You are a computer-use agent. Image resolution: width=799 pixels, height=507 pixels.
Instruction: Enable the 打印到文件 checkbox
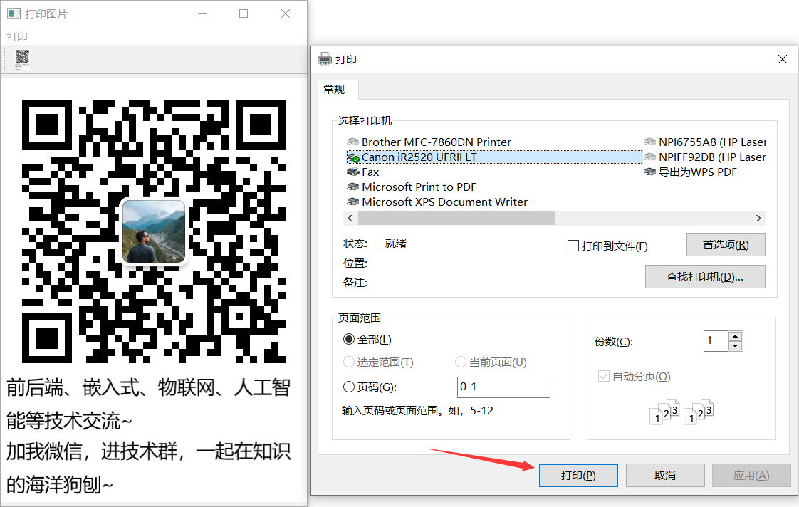[x=573, y=246]
